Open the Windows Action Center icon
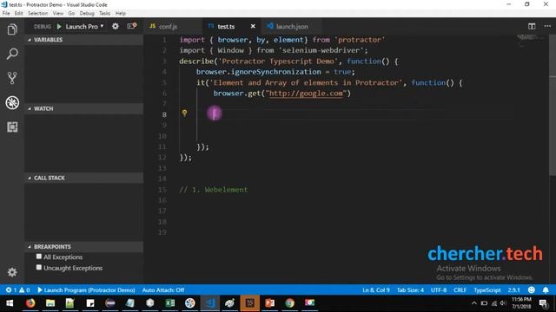 coord(543,303)
